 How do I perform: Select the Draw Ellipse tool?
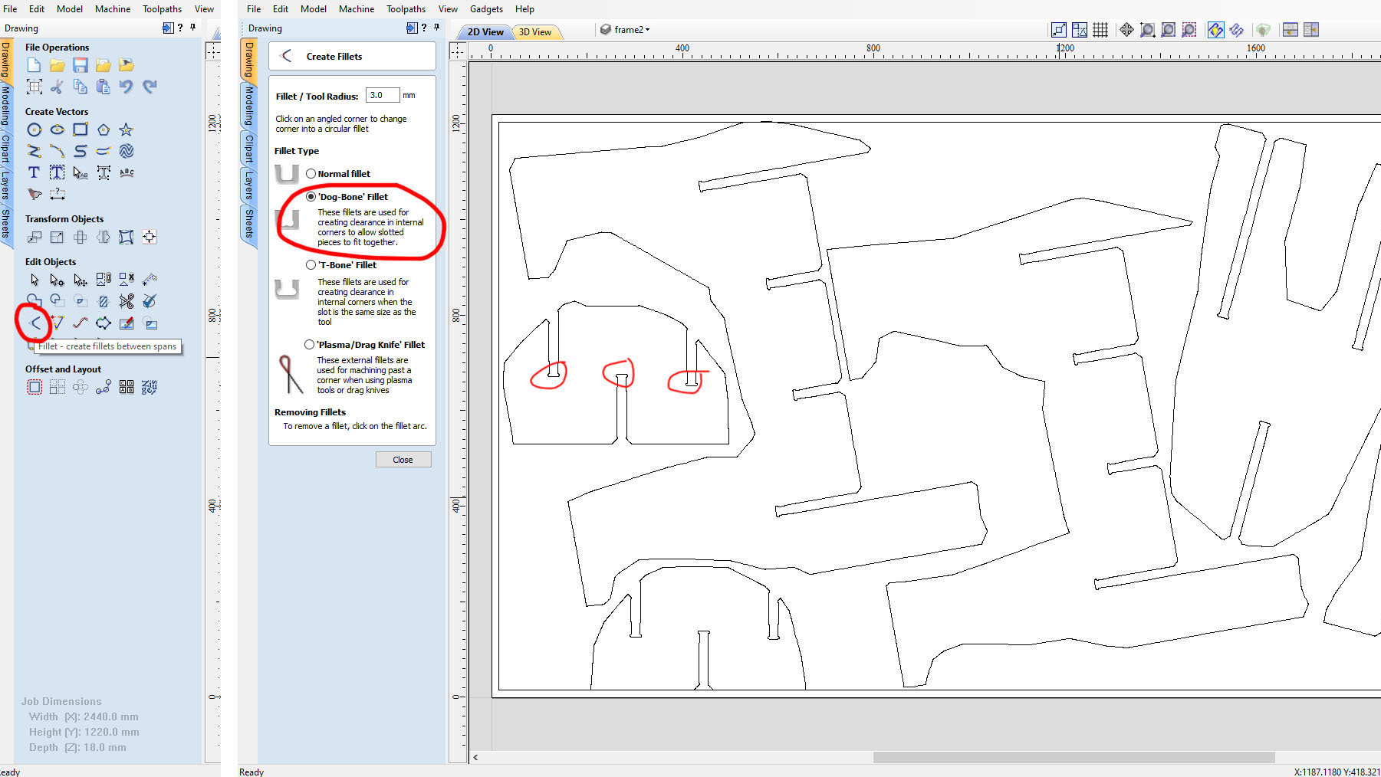(57, 129)
